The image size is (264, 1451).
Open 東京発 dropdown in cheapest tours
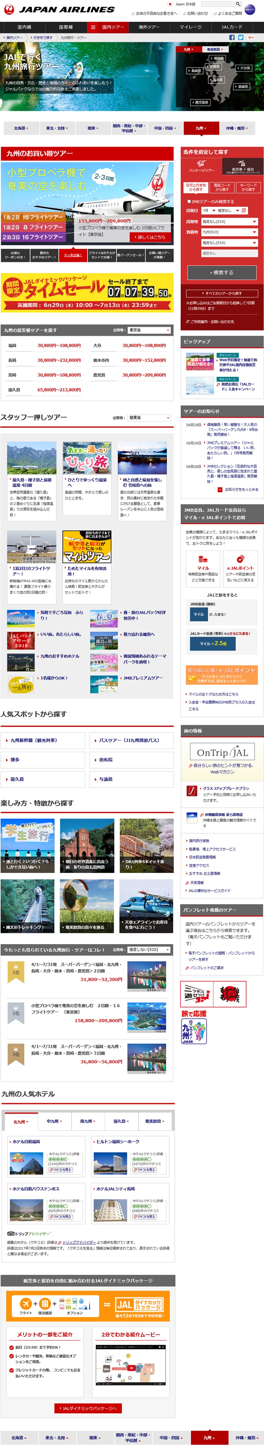coord(149,330)
